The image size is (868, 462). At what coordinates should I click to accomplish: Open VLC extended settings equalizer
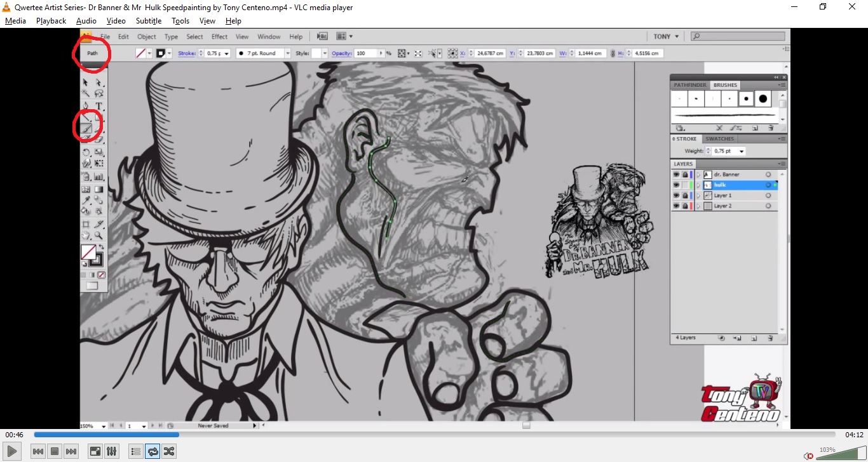[x=112, y=451]
